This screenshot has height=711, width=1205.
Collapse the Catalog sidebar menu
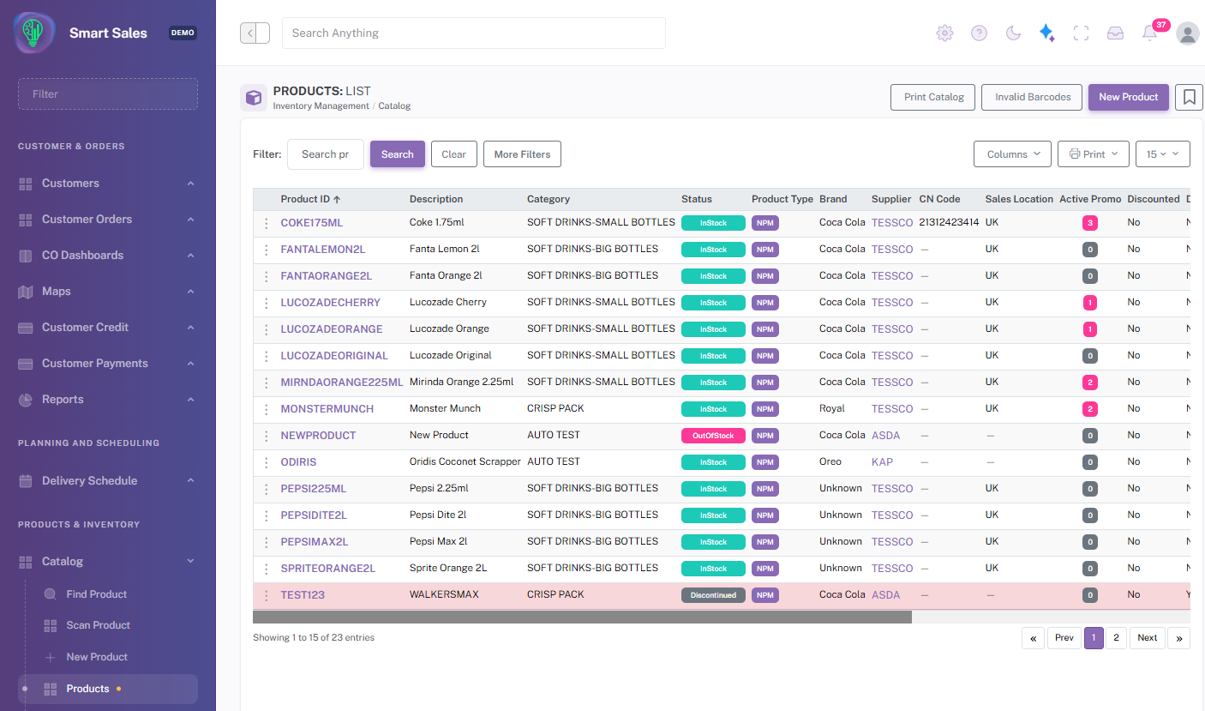(107, 561)
